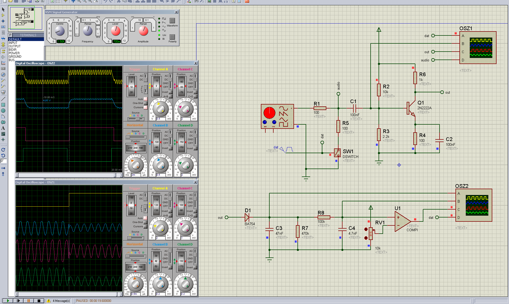Select 2D Graphics Circle tool
This screenshot has width=509, height=304.
pos(3,111)
